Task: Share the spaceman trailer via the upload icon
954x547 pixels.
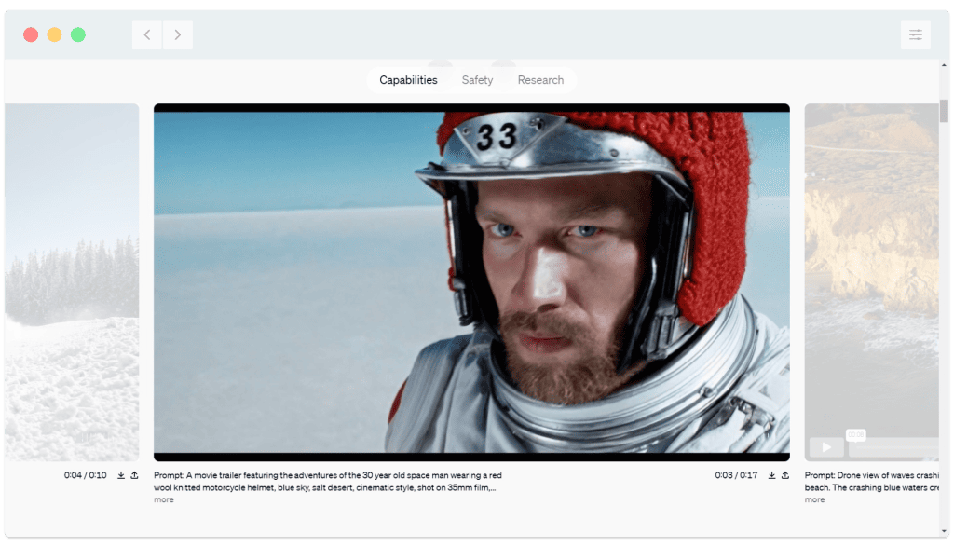Action: pyautogui.click(x=135, y=475)
